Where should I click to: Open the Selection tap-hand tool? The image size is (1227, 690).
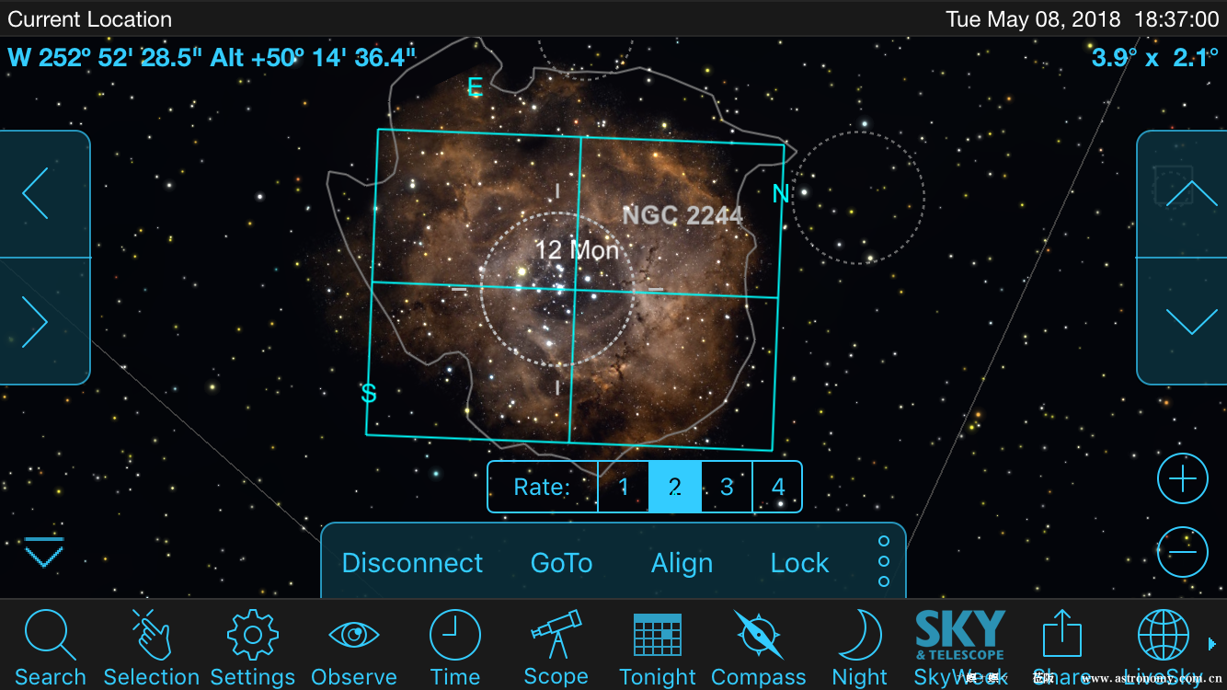(152, 648)
